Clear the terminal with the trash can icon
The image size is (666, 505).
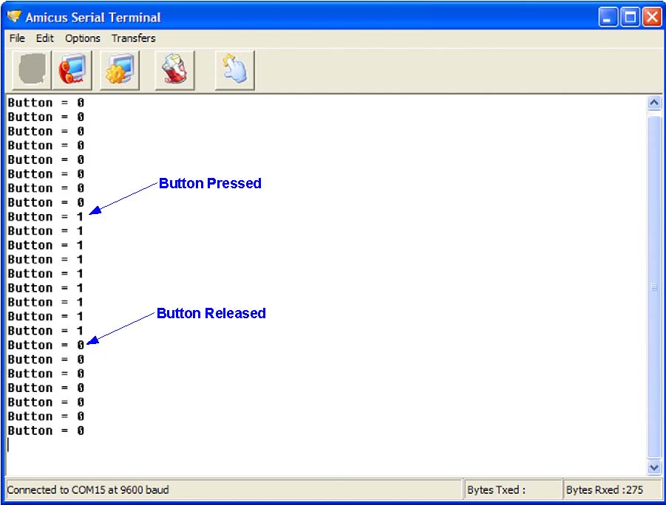coord(175,70)
